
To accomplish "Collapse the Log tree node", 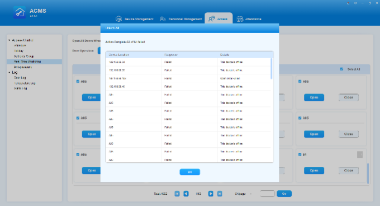I will coord(9,73).
